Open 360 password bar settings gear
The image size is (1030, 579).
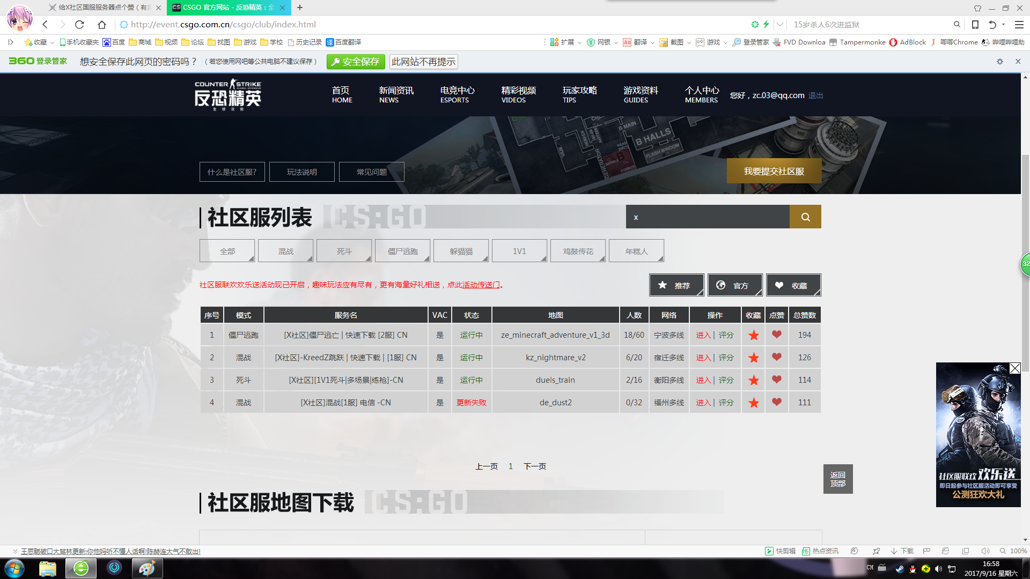pos(999,62)
